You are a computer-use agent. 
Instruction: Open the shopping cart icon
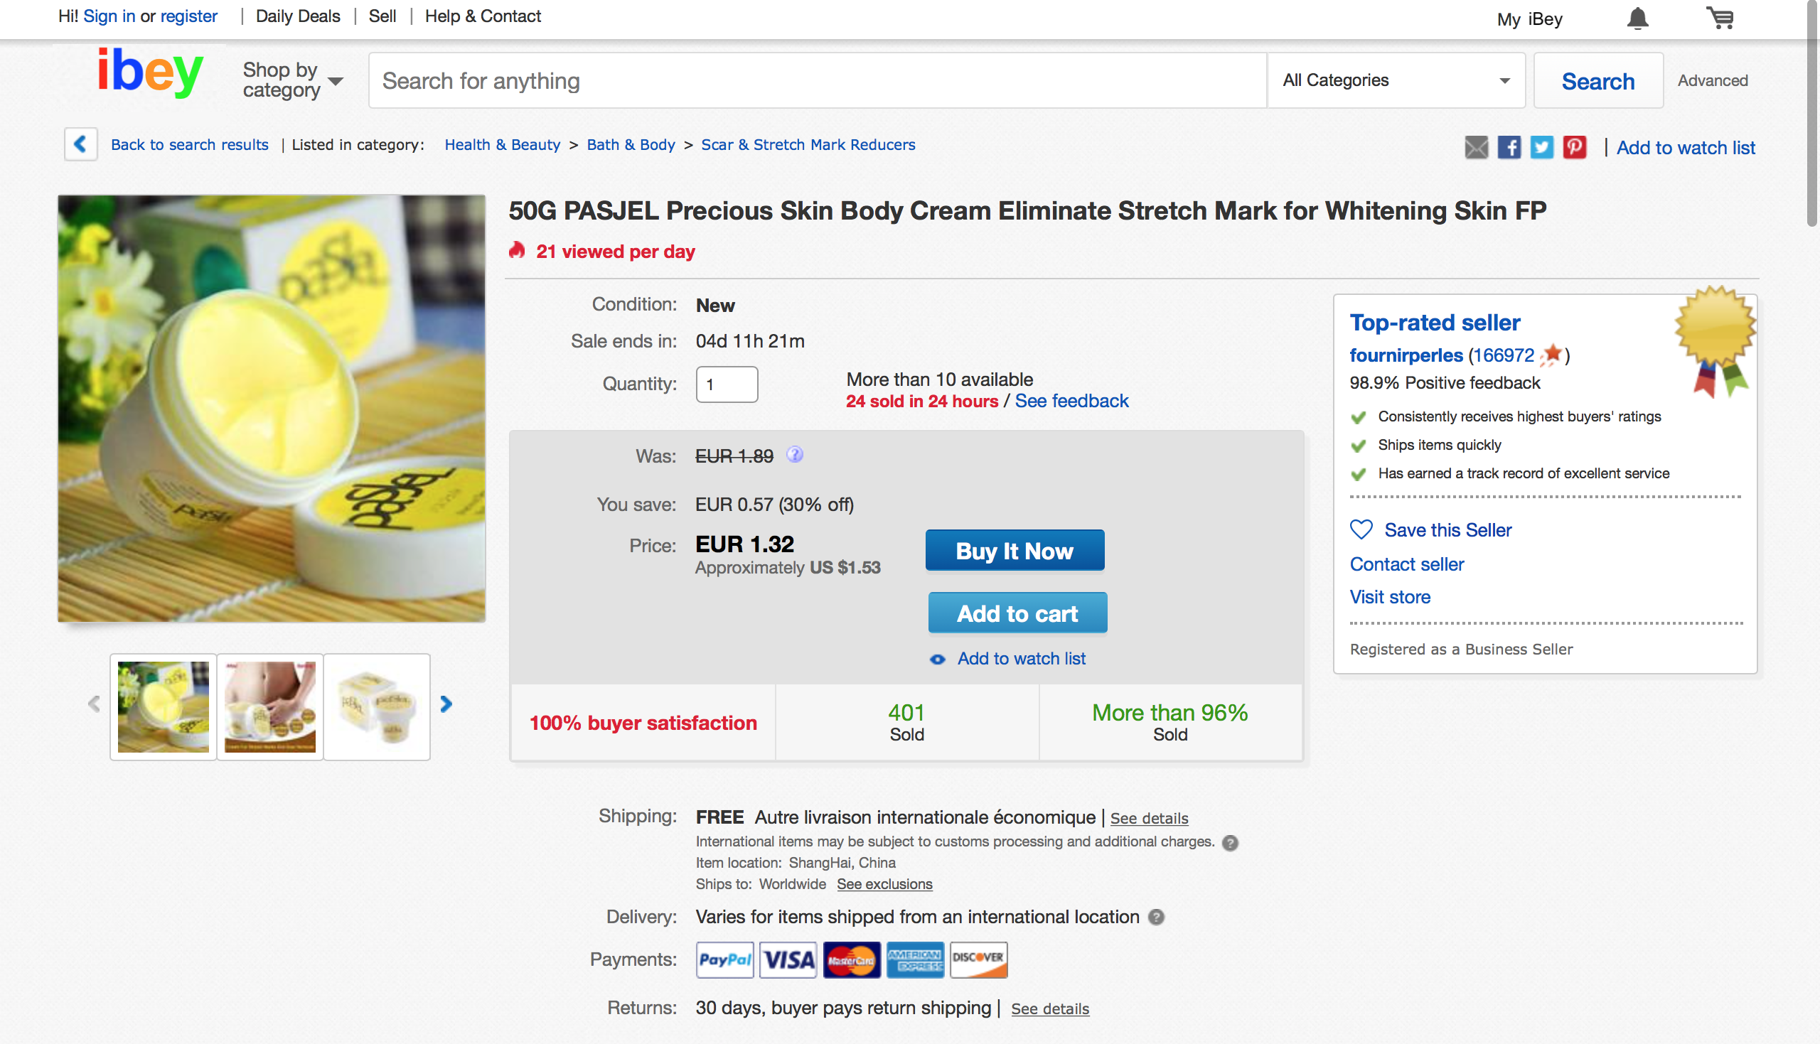pyautogui.click(x=1720, y=18)
